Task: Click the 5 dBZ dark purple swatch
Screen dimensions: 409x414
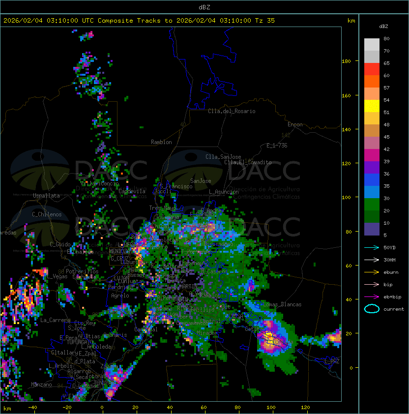Action: 372,229
